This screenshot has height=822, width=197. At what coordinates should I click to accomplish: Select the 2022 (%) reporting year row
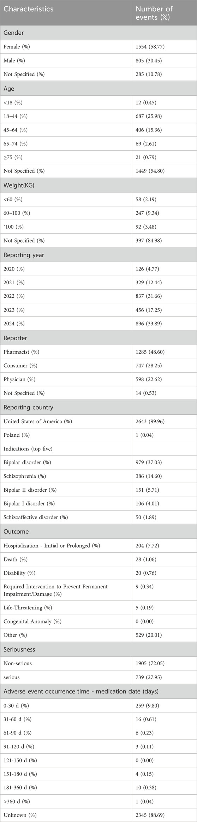98,296
